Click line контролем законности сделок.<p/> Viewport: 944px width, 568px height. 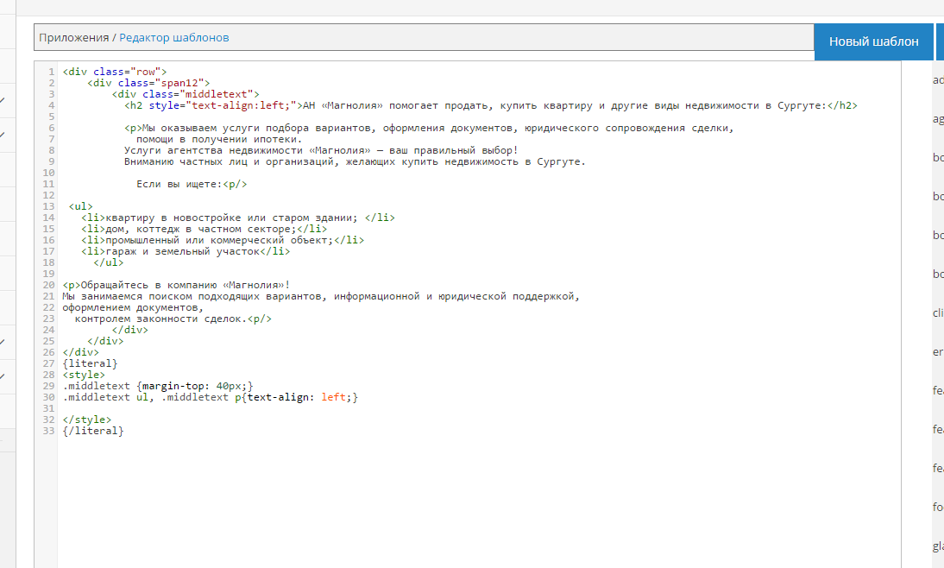tap(173, 319)
